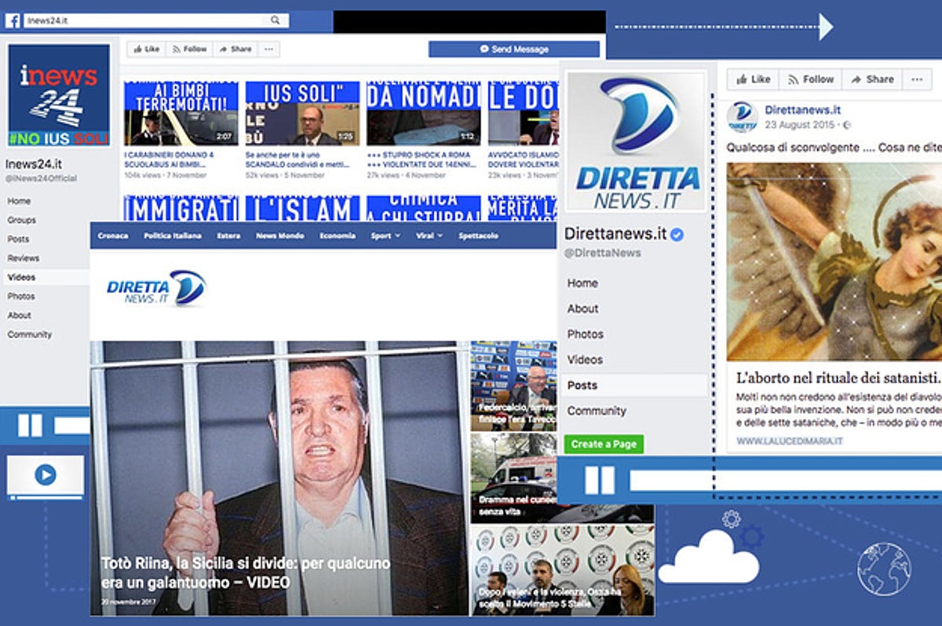This screenshot has height=626, width=942.
Task: Open About in Inews24.it sidebar
Action: [20, 315]
